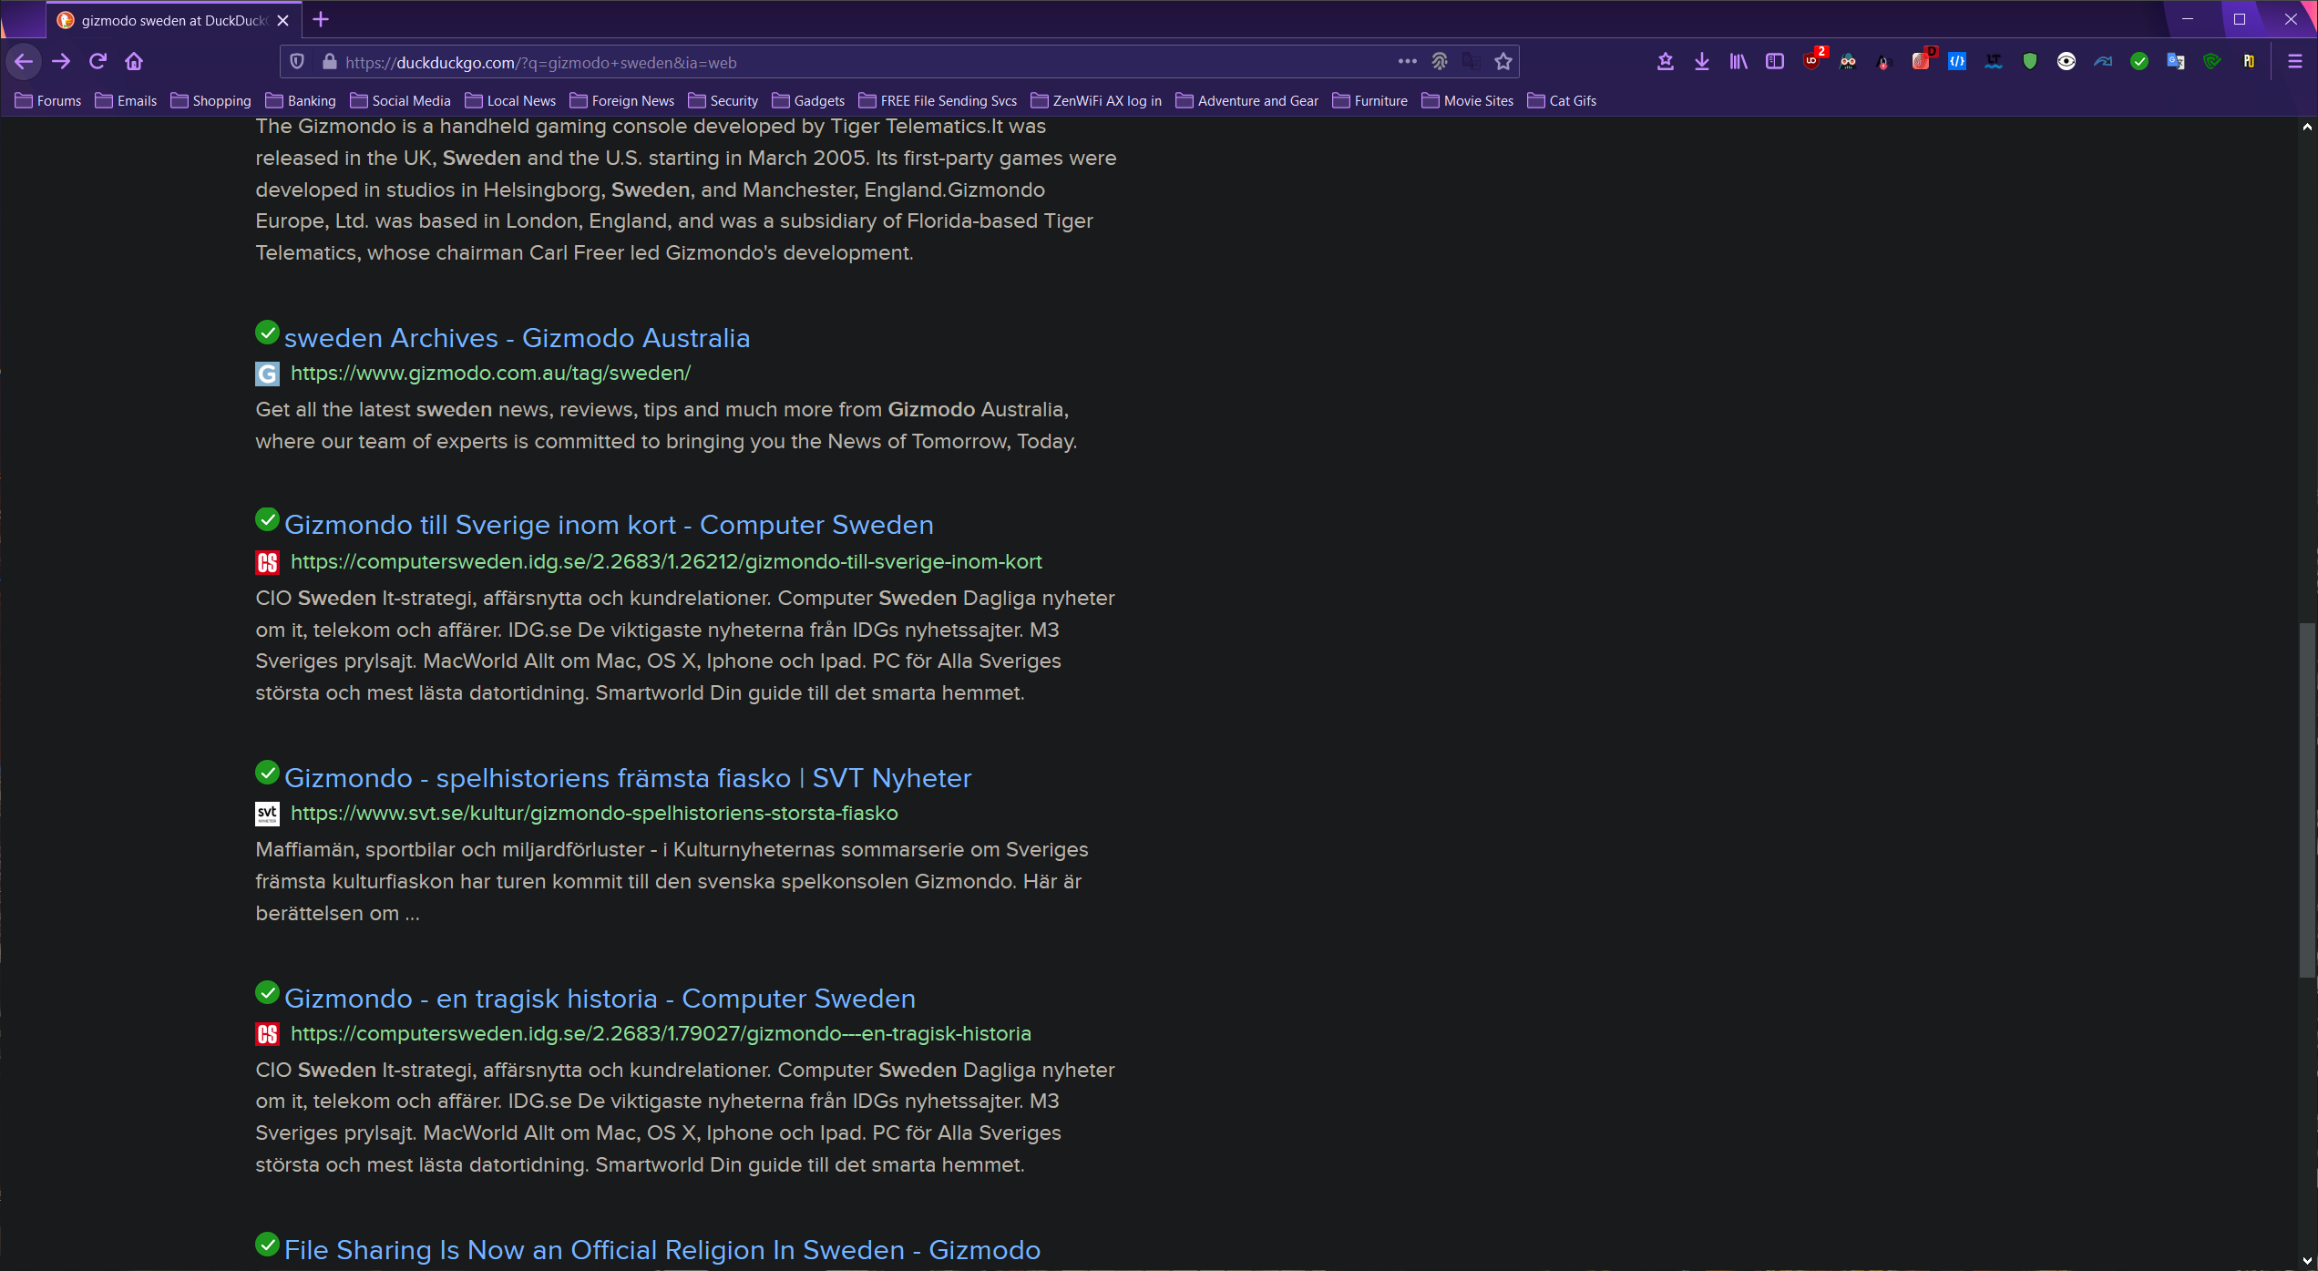This screenshot has height=1271, width=2318.
Task: Click the page vertical scrollbar thumb
Action: point(2306,802)
